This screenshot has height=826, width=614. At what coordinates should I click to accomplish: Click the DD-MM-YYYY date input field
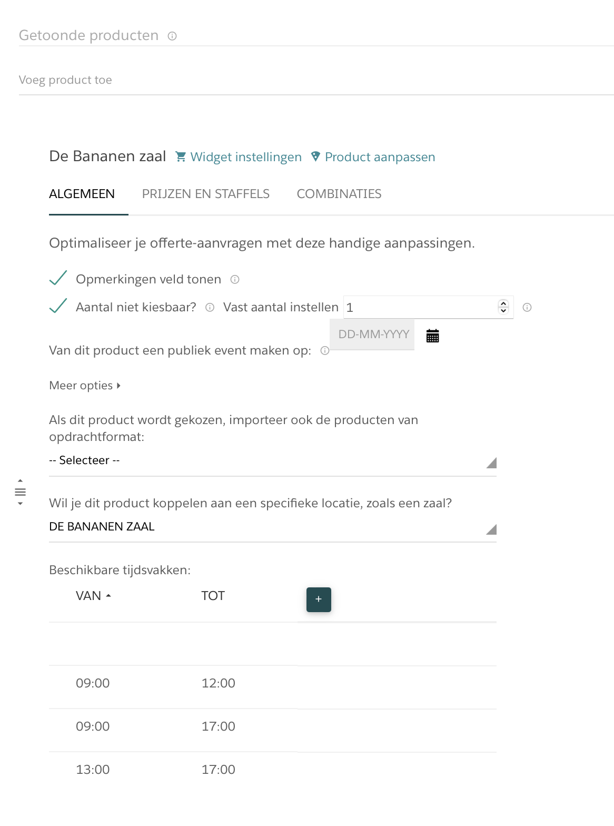(x=373, y=335)
